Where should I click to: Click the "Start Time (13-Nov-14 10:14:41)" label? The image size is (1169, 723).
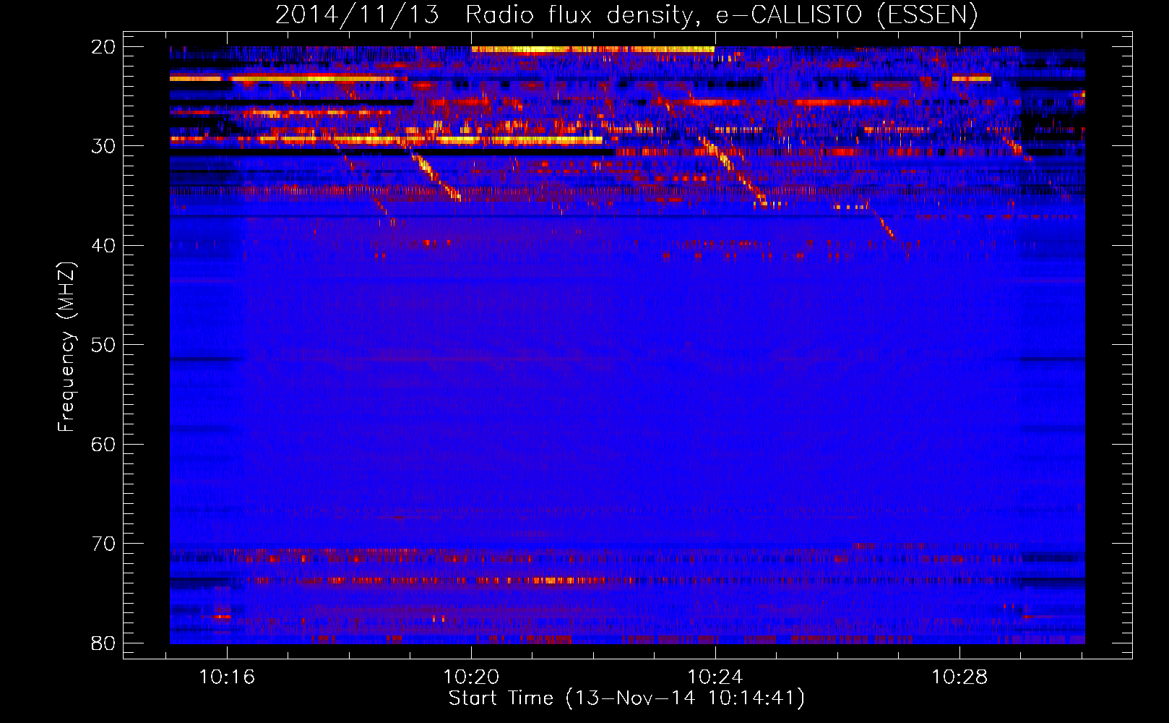tap(626, 698)
